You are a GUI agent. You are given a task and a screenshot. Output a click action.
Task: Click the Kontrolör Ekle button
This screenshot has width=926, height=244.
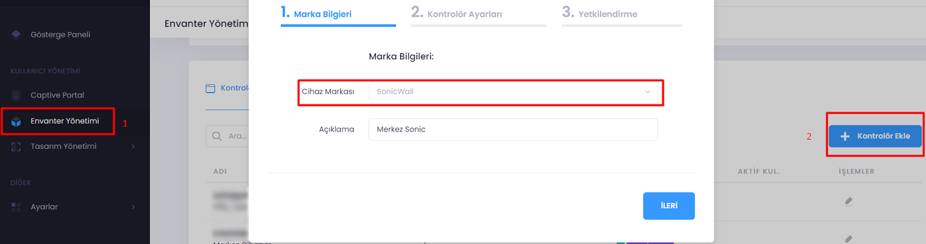click(875, 137)
